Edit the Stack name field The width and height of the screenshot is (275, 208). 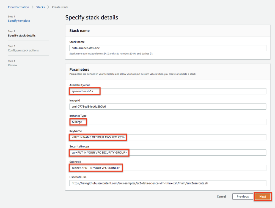pos(167,48)
